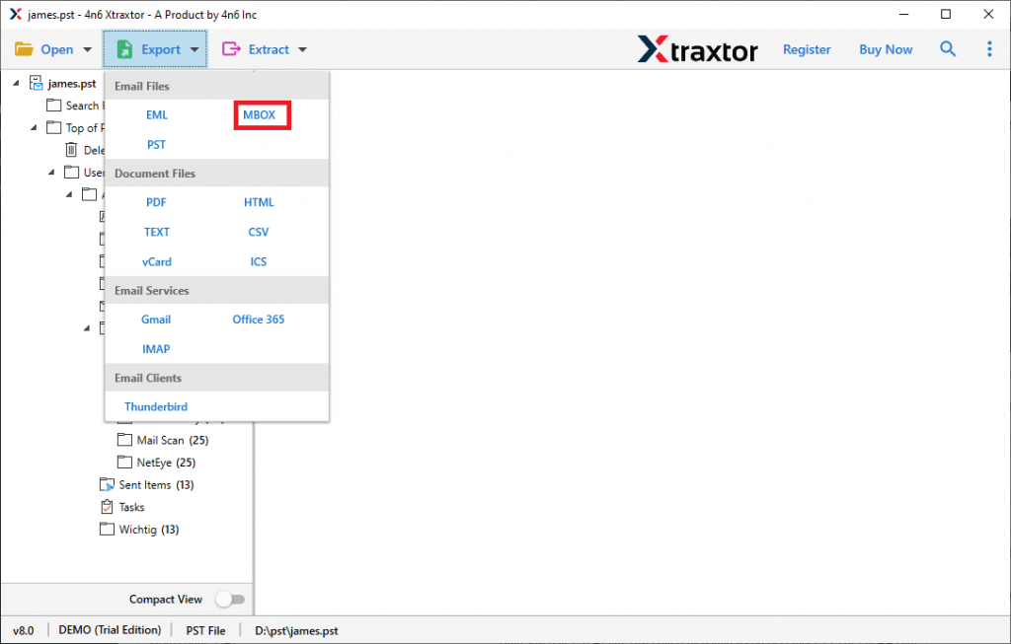Screen dimensions: 1011x644
Task: Click the Sent Items folder icon
Action: 107,484
